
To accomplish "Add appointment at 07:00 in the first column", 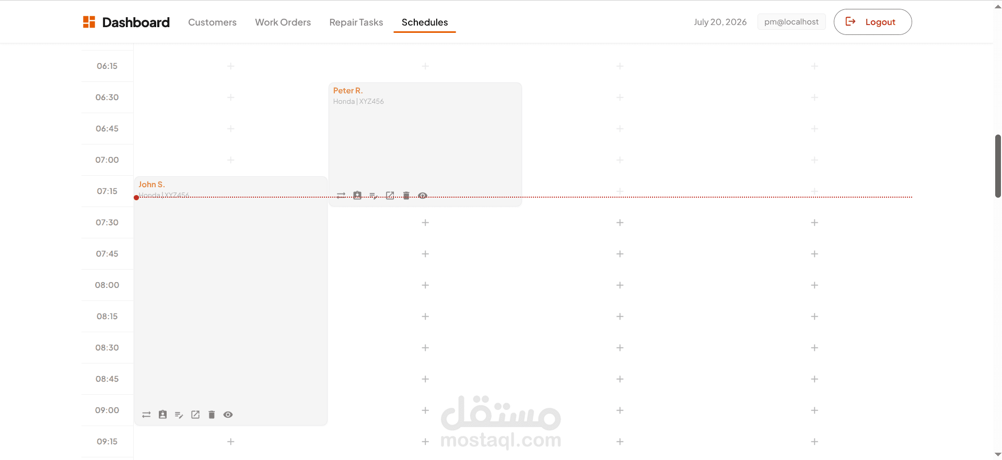I will tap(231, 160).
